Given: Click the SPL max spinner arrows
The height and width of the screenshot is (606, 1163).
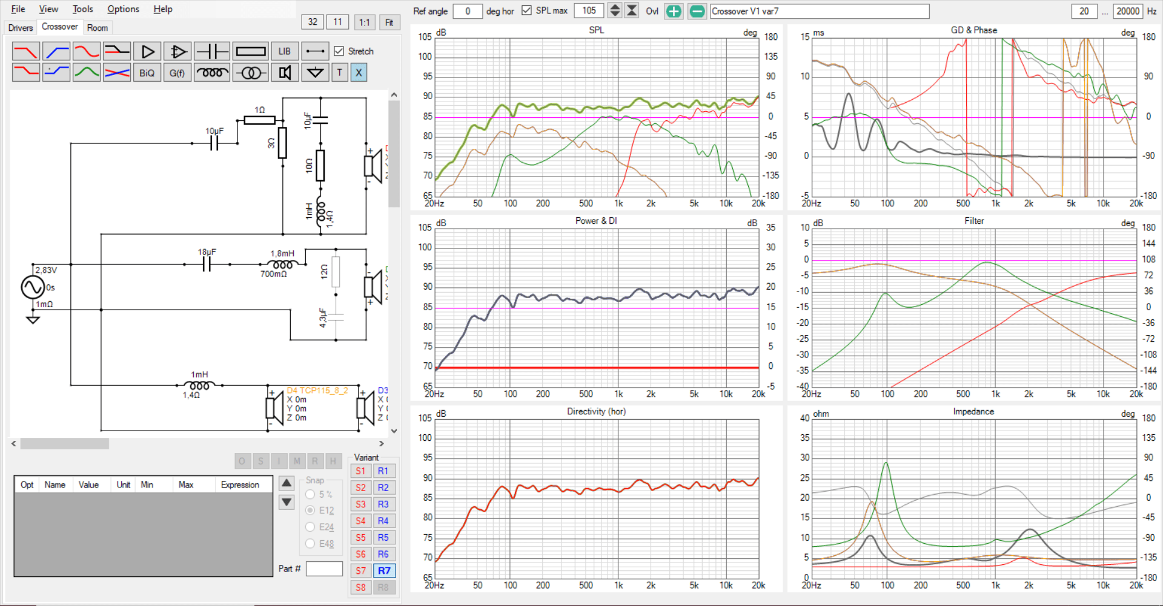Looking at the screenshot, I should [x=615, y=10].
